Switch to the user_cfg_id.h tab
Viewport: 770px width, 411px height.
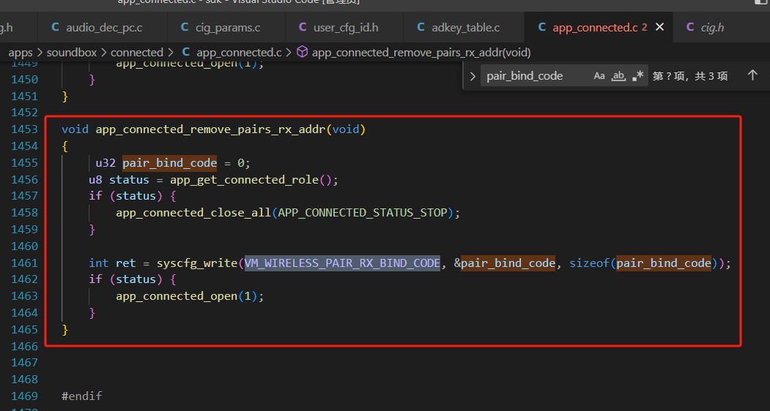tap(345, 28)
